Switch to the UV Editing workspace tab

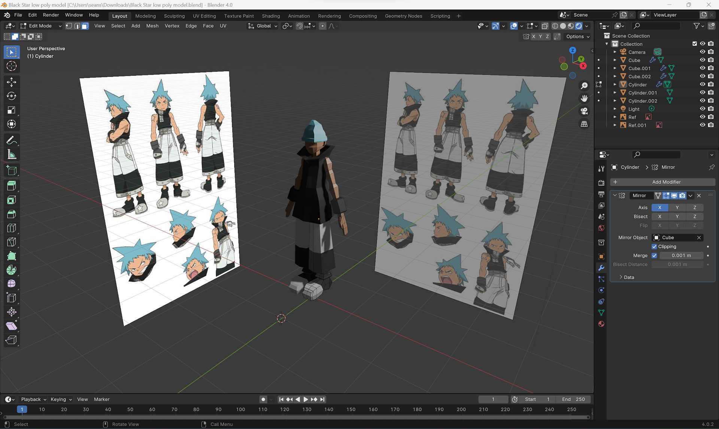(x=204, y=16)
